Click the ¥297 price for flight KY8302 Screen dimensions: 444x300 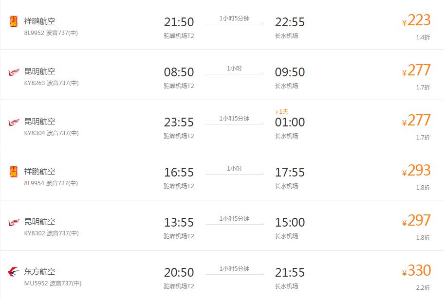418,221
